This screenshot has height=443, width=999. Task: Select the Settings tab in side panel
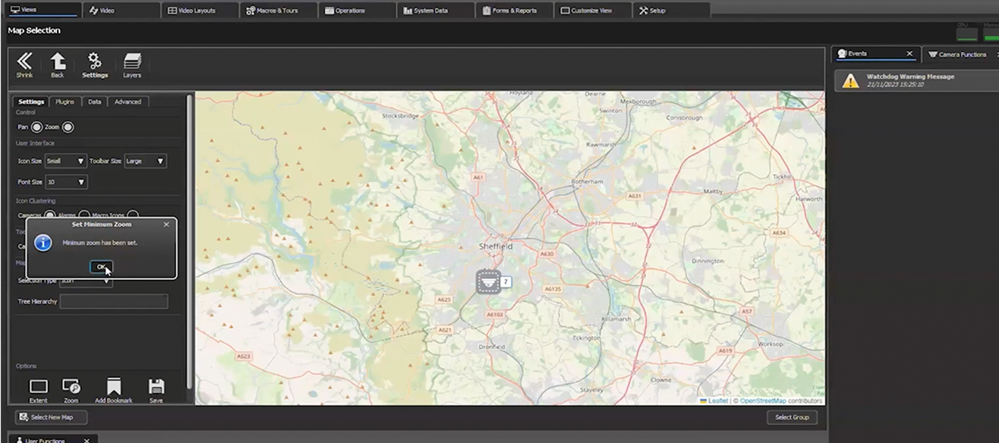[x=31, y=102]
